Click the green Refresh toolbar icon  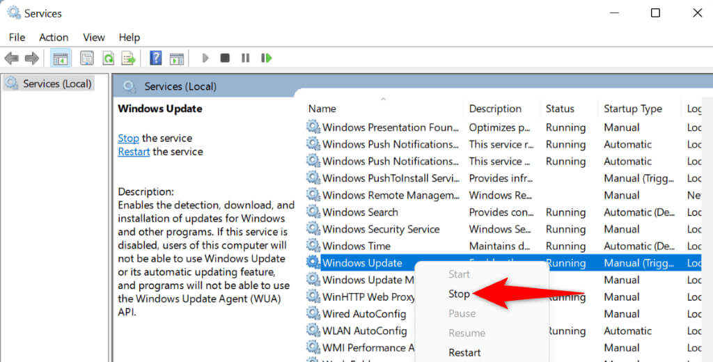[108, 58]
